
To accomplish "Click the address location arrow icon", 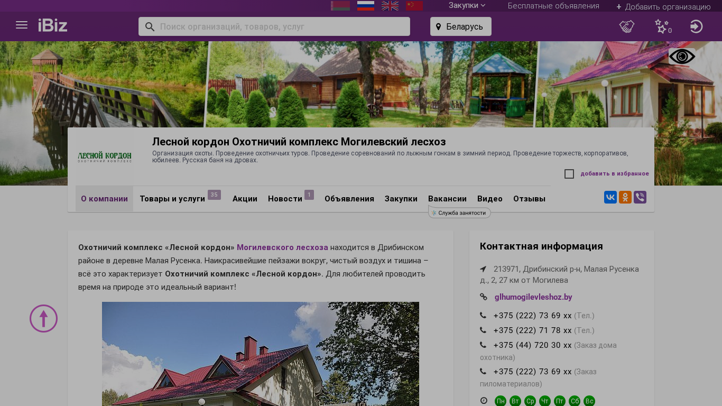I will pyautogui.click(x=483, y=269).
